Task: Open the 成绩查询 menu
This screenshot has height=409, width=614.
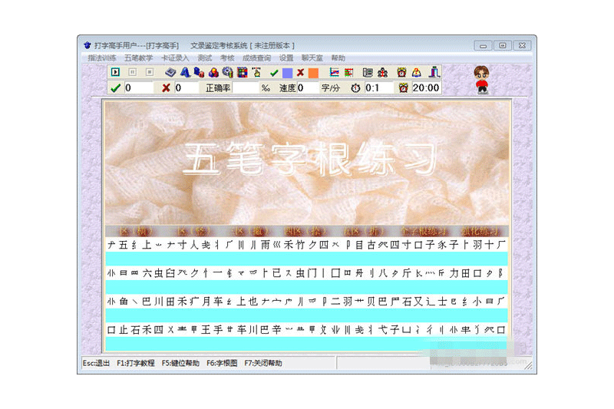Action: coord(256,58)
